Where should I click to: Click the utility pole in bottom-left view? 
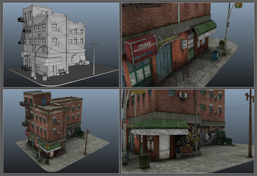[x=87, y=142]
